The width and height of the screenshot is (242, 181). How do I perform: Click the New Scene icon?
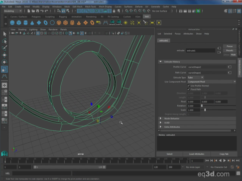(x=29, y=11)
